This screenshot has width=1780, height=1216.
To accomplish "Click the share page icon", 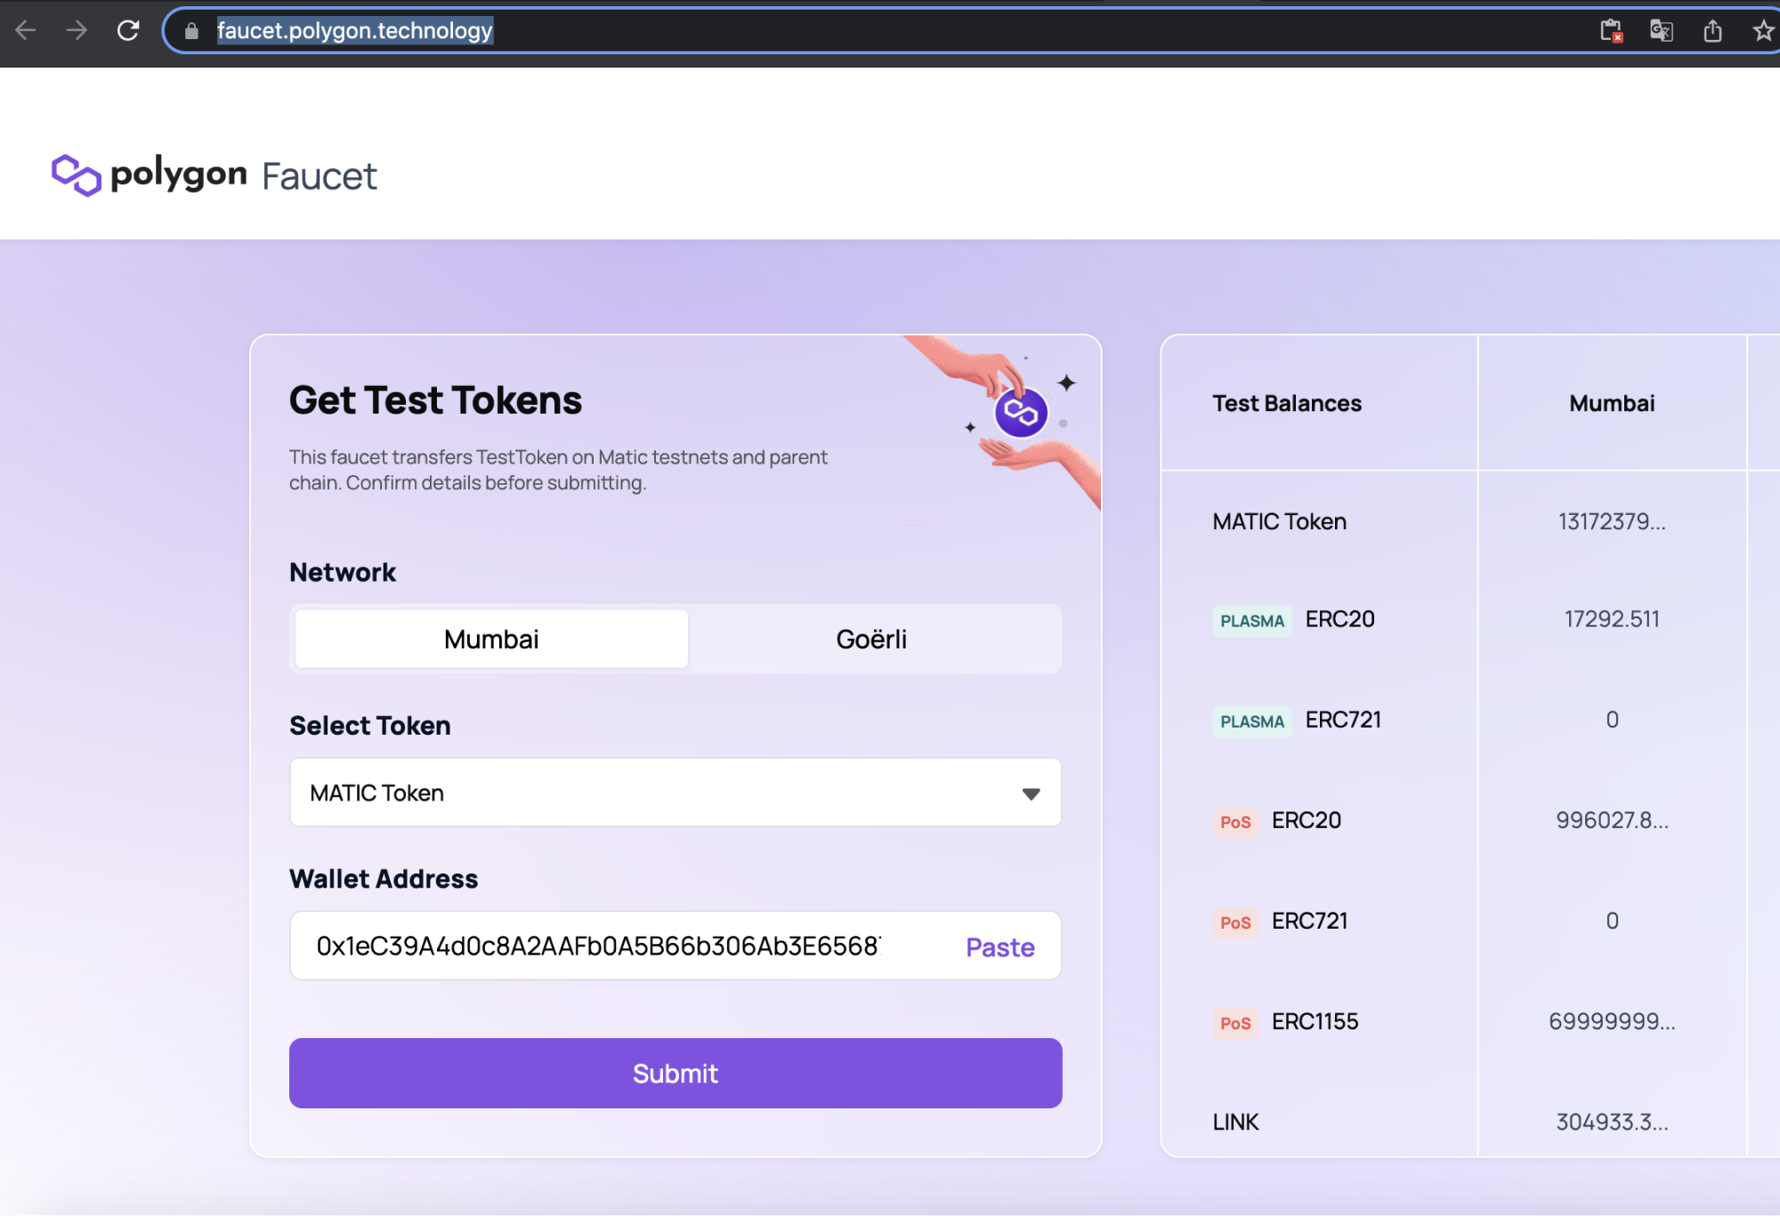I will (1712, 31).
